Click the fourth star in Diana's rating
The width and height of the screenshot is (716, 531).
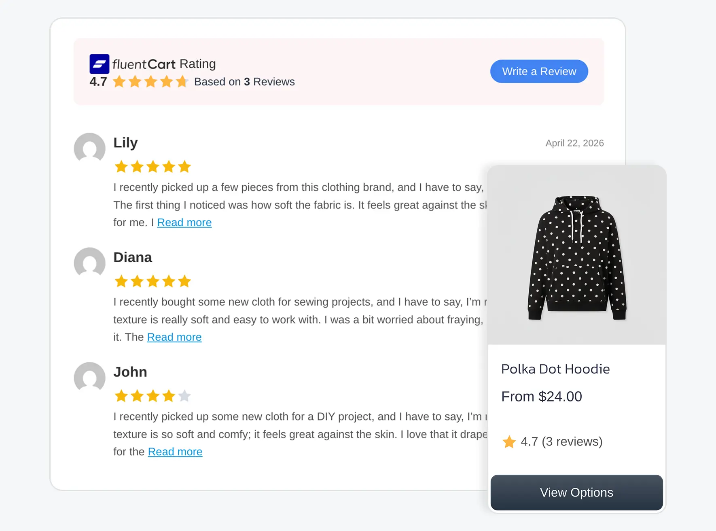tap(169, 281)
